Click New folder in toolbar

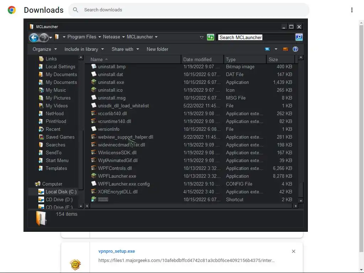click(157, 49)
